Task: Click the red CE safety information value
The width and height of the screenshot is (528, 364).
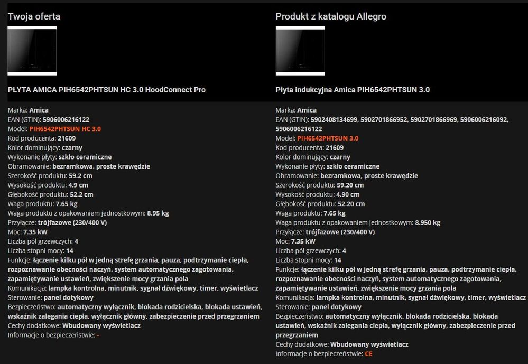Action: [x=368, y=354]
